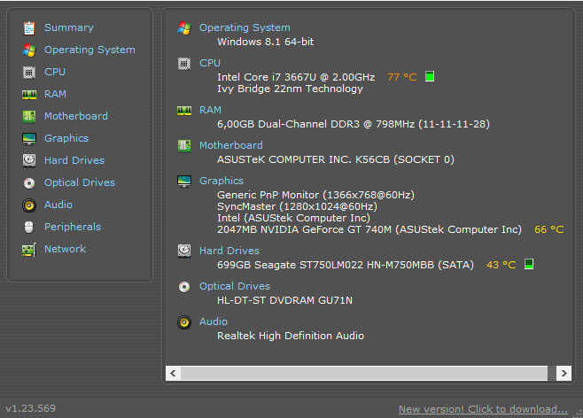Click the RAM icon in summary panel
This screenshot has height=418, width=583.
[x=184, y=111]
